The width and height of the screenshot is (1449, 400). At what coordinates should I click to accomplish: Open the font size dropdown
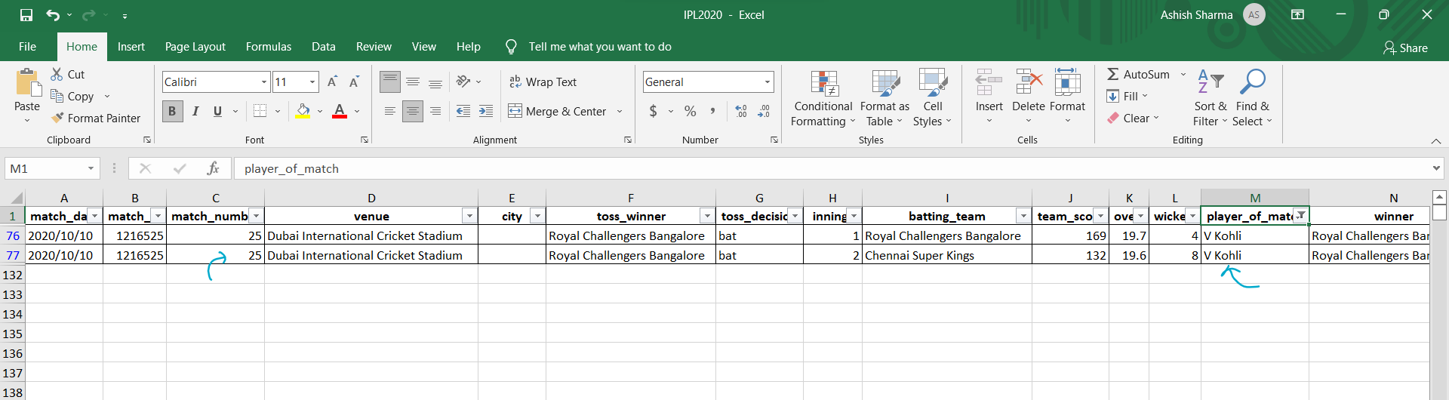pos(312,82)
